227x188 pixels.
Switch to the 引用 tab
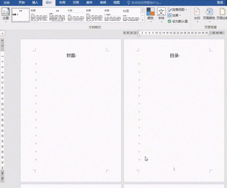coord(76,2)
